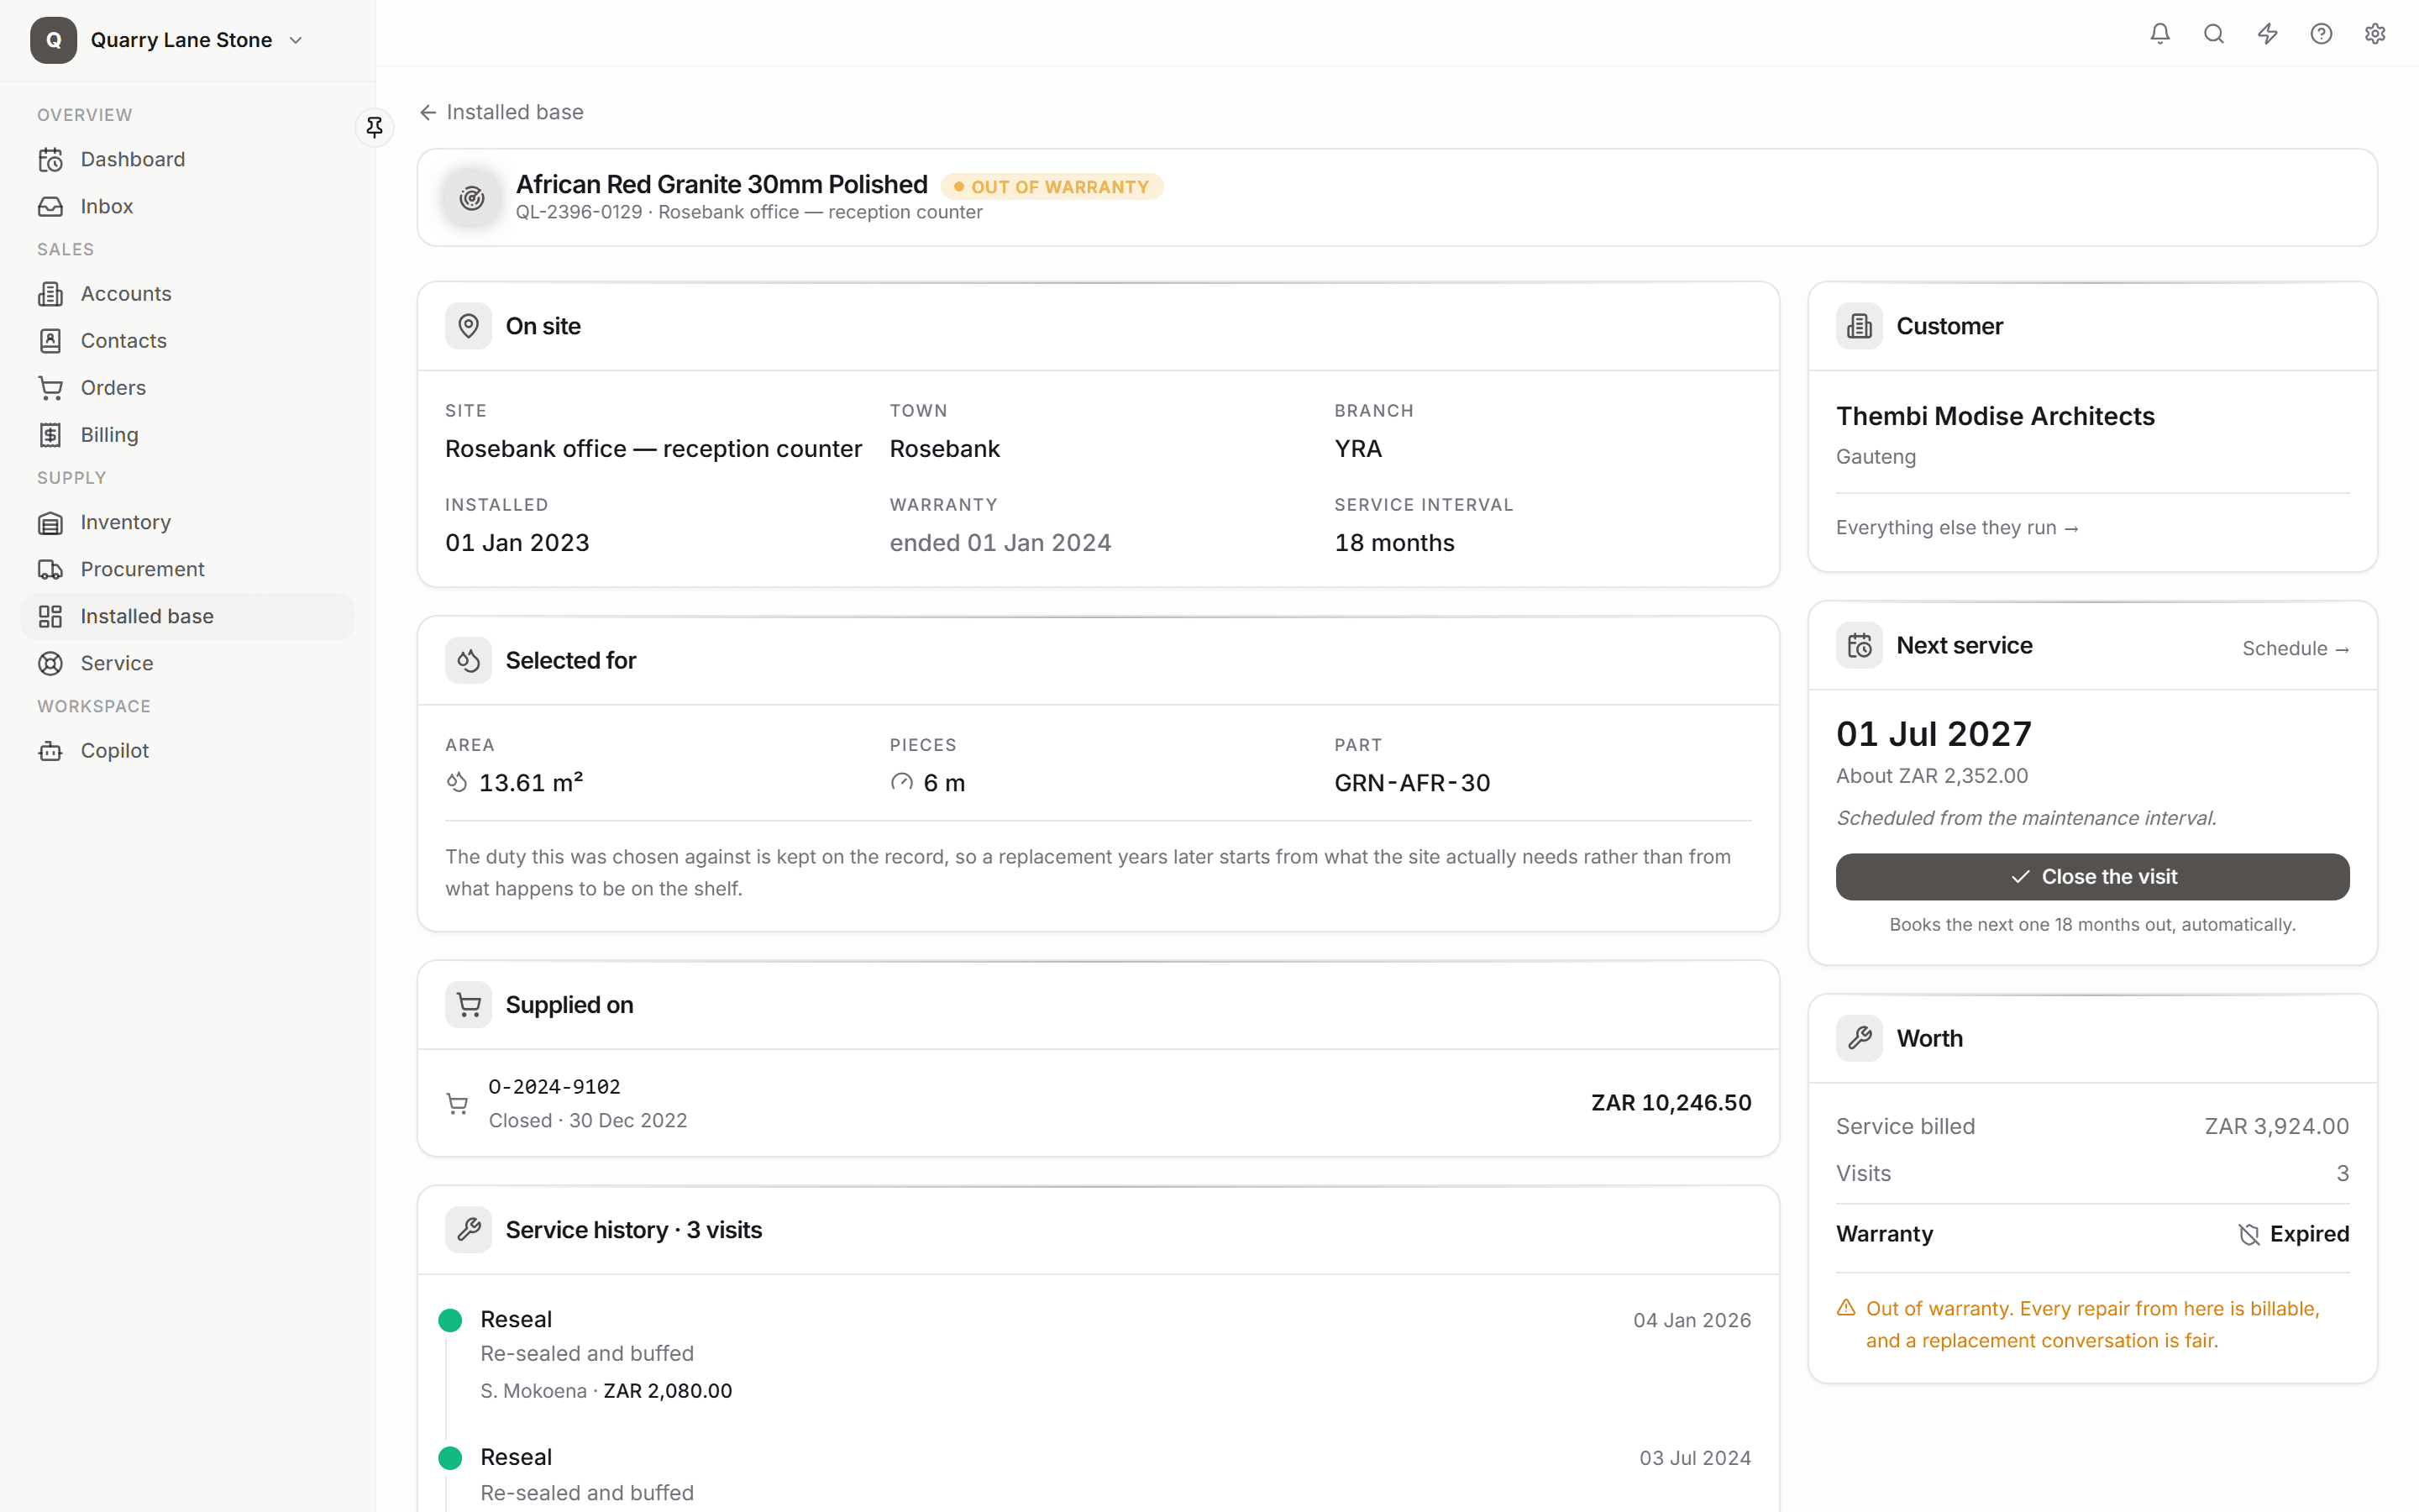Image resolution: width=2419 pixels, height=1512 pixels.
Task: Expand the Quarry Lane Stone workspace switcher
Action: 167,40
